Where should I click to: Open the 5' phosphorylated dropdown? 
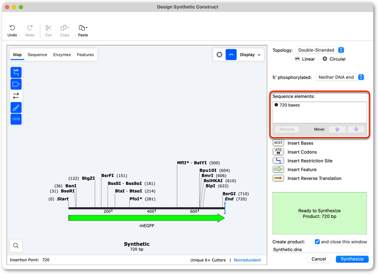(340, 77)
